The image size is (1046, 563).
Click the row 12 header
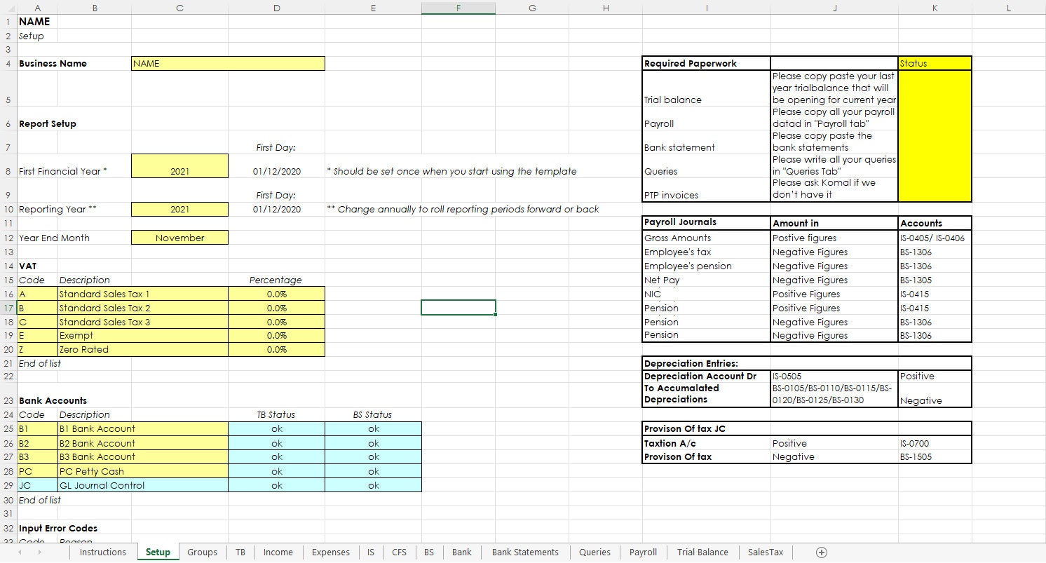[8, 238]
